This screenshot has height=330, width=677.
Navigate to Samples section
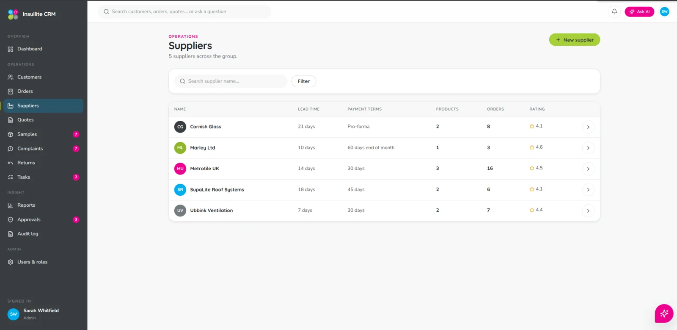(43, 134)
